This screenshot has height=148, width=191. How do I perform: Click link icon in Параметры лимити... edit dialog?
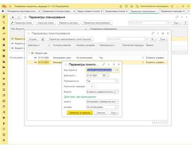coord(104,64)
